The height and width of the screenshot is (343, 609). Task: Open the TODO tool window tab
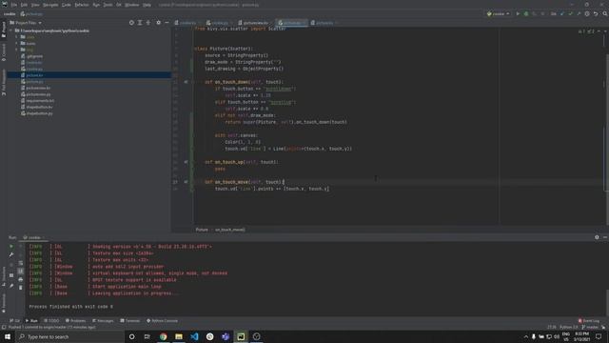click(51, 321)
